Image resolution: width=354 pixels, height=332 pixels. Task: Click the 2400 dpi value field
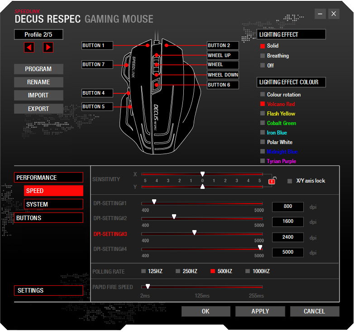coord(288,237)
